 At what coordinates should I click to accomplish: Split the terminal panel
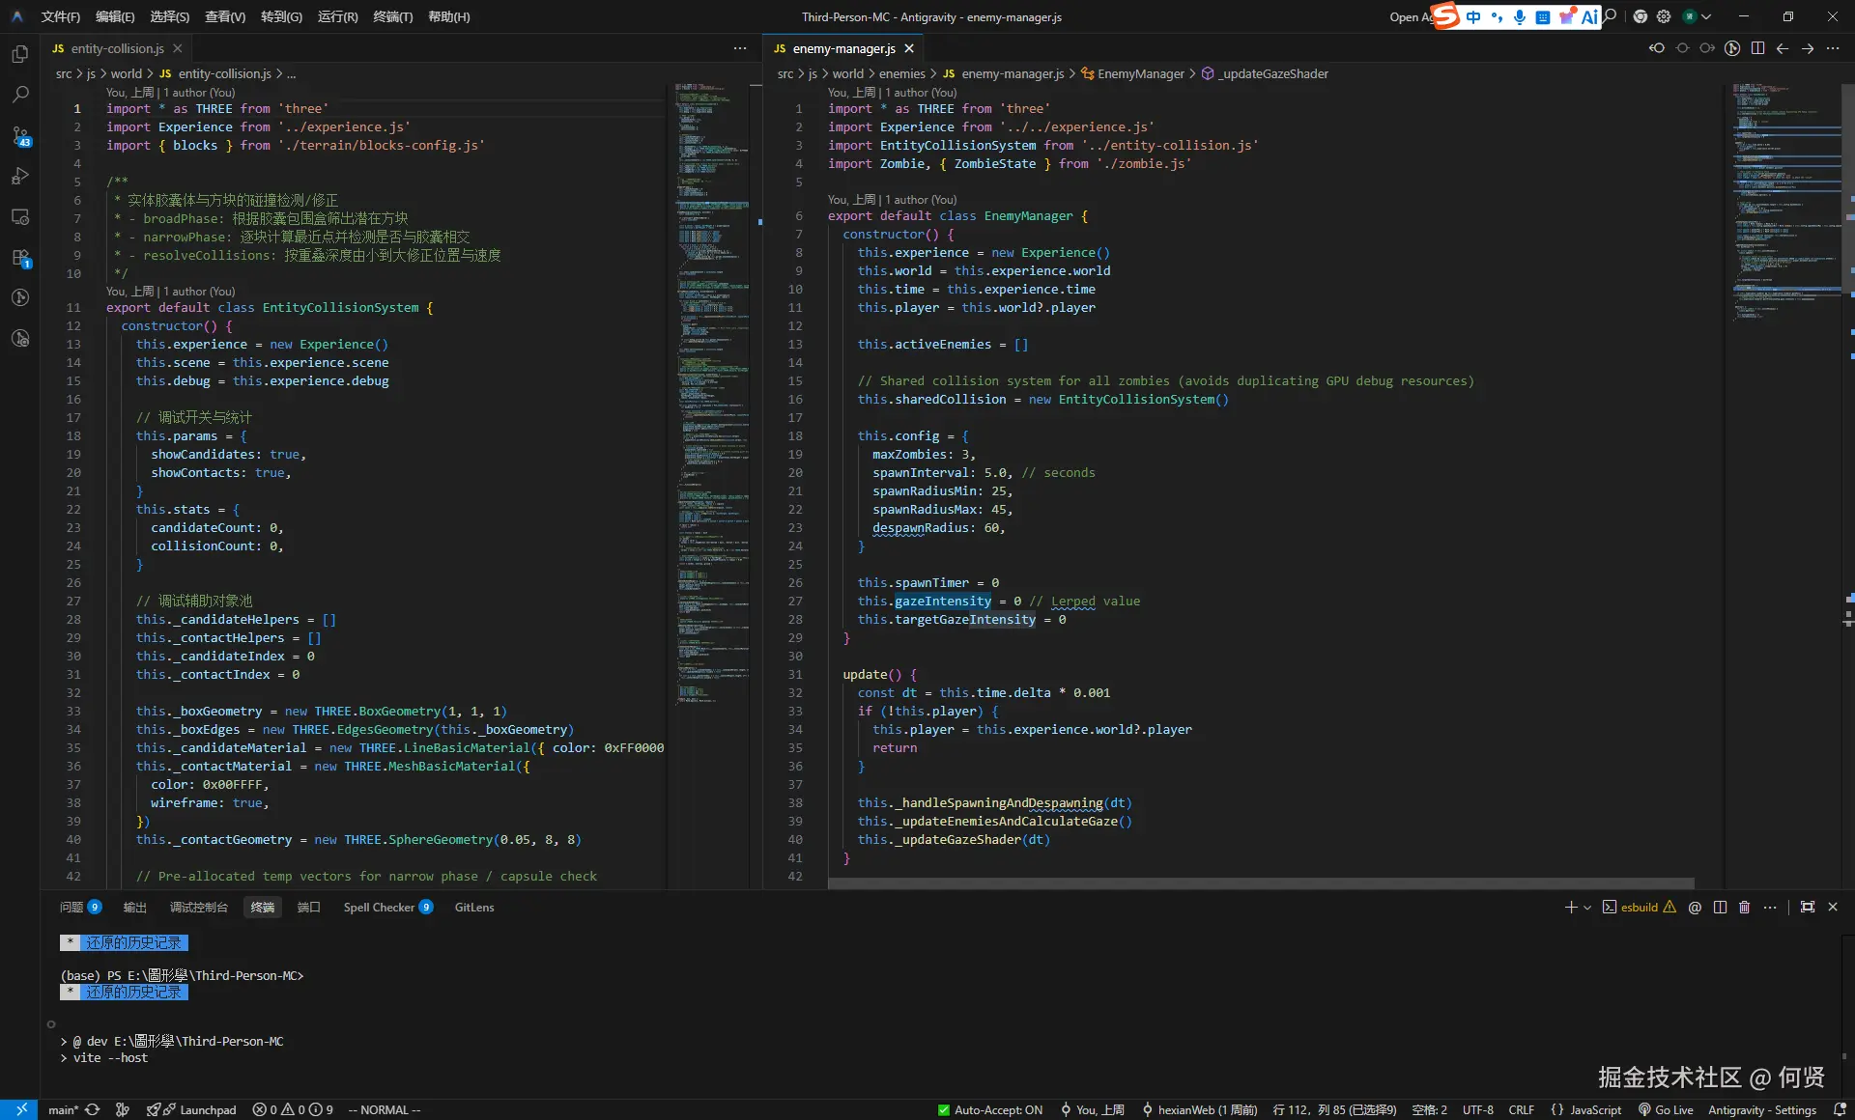click(x=1720, y=908)
